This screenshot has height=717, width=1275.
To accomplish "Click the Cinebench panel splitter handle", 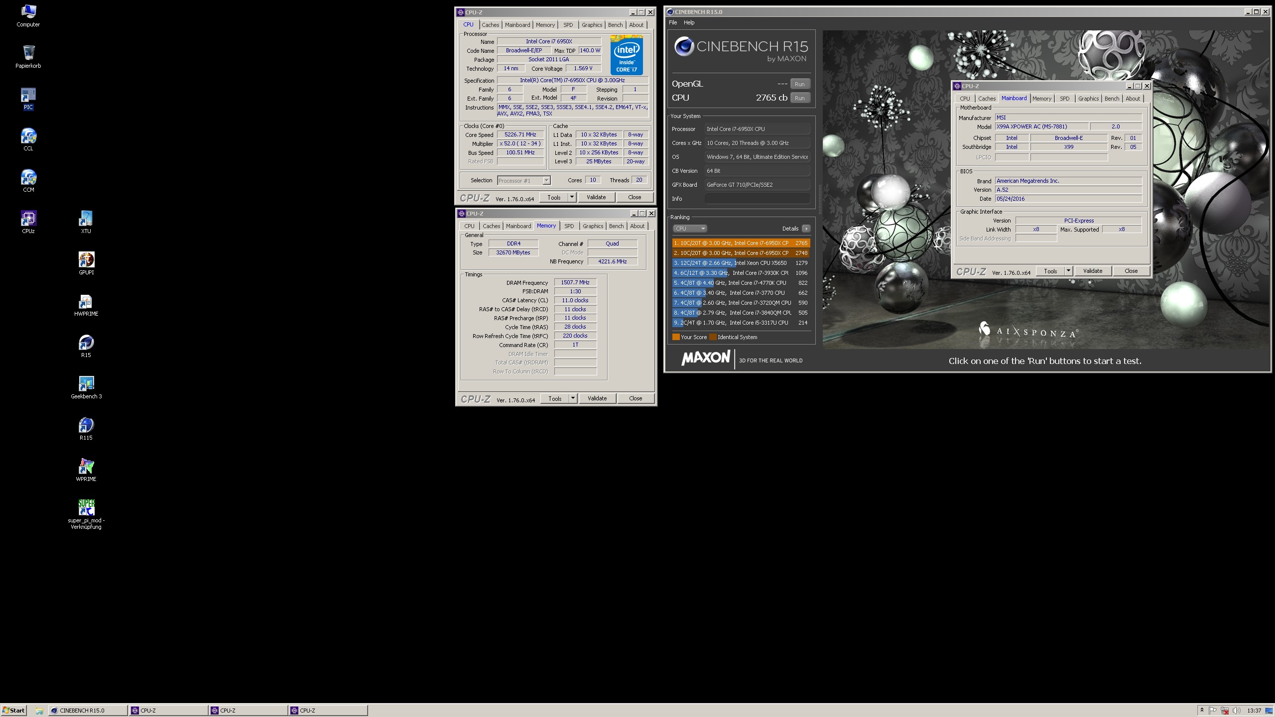I will (x=820, y=199).
